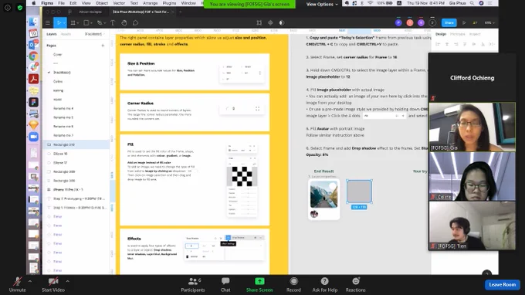Click the Leave Room button
This screenshot has width=525, height=295.
503,285
